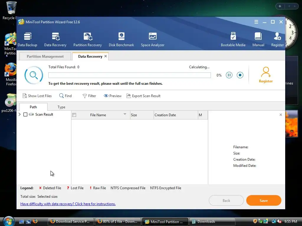
Task: Click the sidebar add gadget plus button
Action: (x=280, y=6)
